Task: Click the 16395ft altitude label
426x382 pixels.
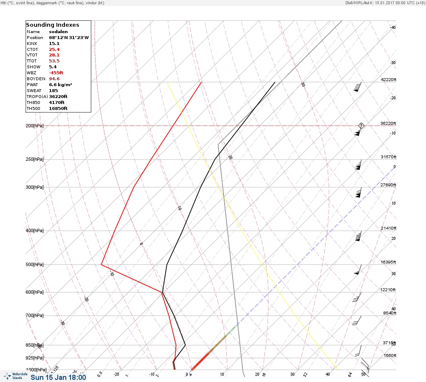Action: click(x=389, y=262)
